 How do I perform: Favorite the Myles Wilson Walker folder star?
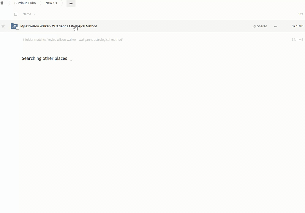click(3, 26)
